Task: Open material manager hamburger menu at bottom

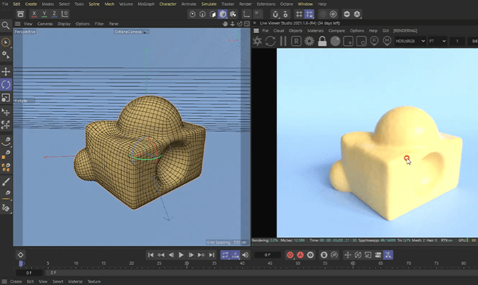Action: tap(4, 281)
